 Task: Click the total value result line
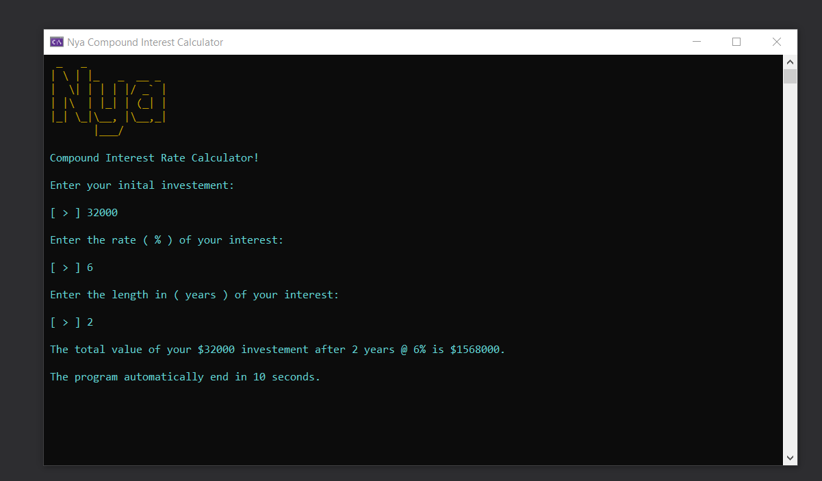tap(277, 349)
